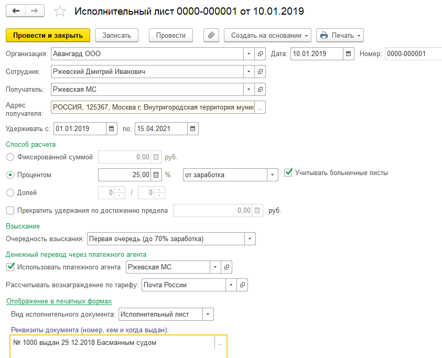Open the payment agent Ржевская МС record
442x358 pixels.
point(227,267)
